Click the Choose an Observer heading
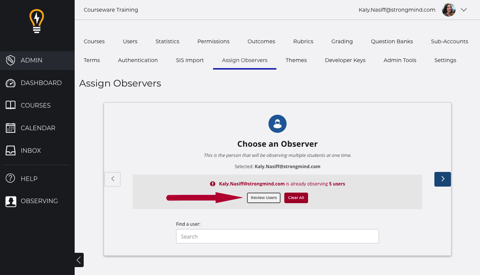Image resolution: width=480 pixels, height=275 pixels. click(x=278, y=144)
